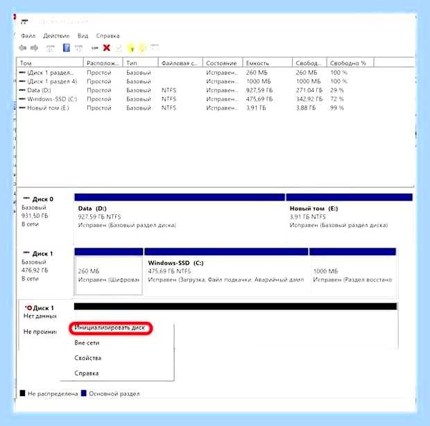Sort by the Располож... column header
Viewport: 430px width, 426px height.
103,63
